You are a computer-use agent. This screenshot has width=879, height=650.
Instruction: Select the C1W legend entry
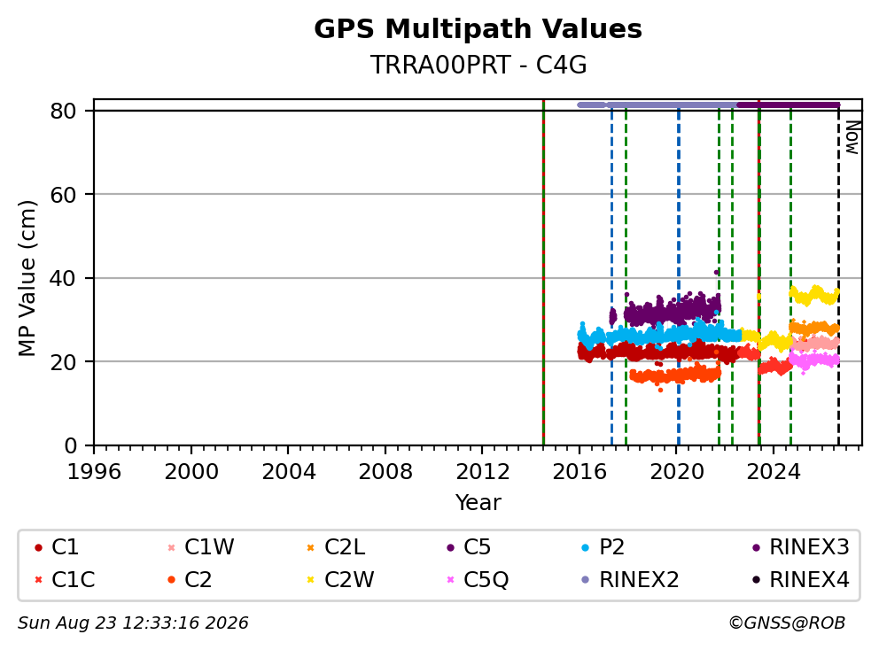coord(200,547)
